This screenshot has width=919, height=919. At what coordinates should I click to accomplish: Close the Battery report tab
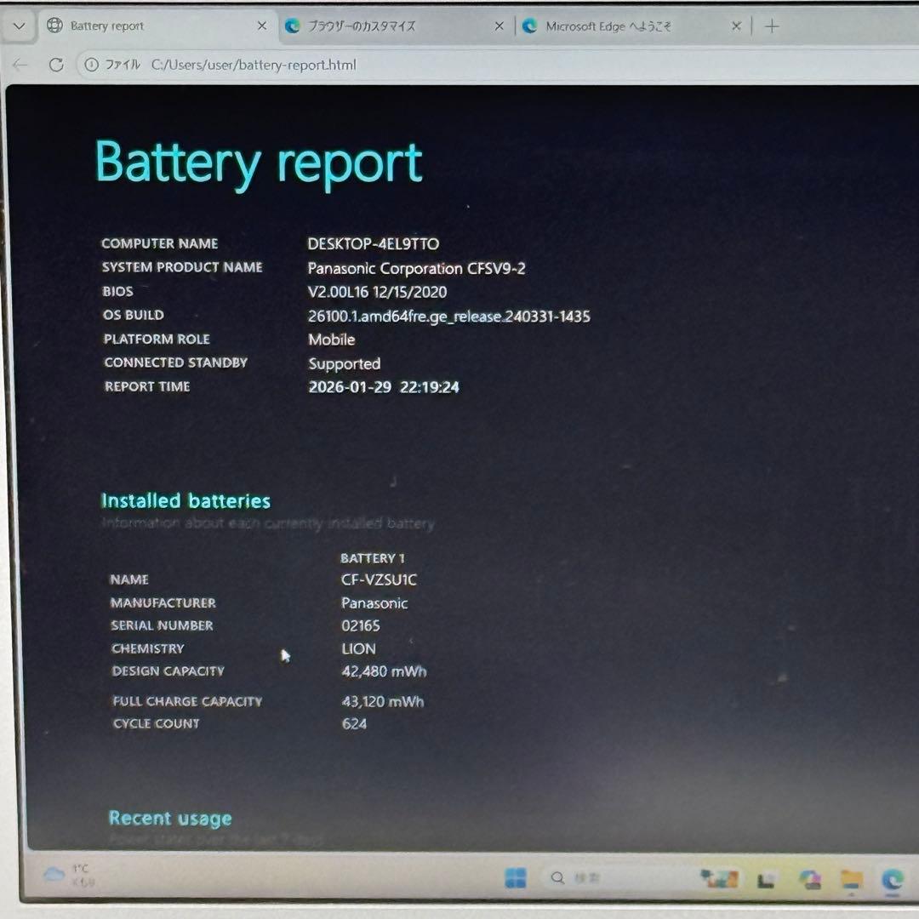click(x=262, y=26)
